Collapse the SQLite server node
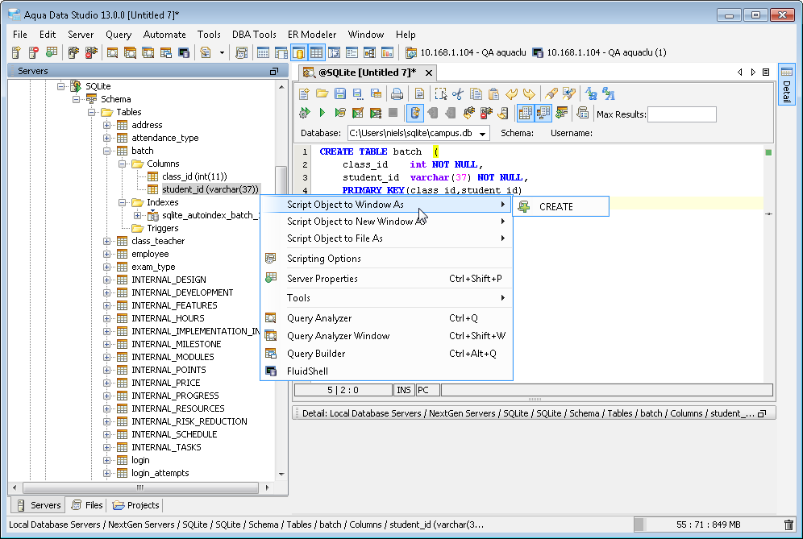Image resolution: width=803 pixels, height=539 pixels. pos(61,86)
